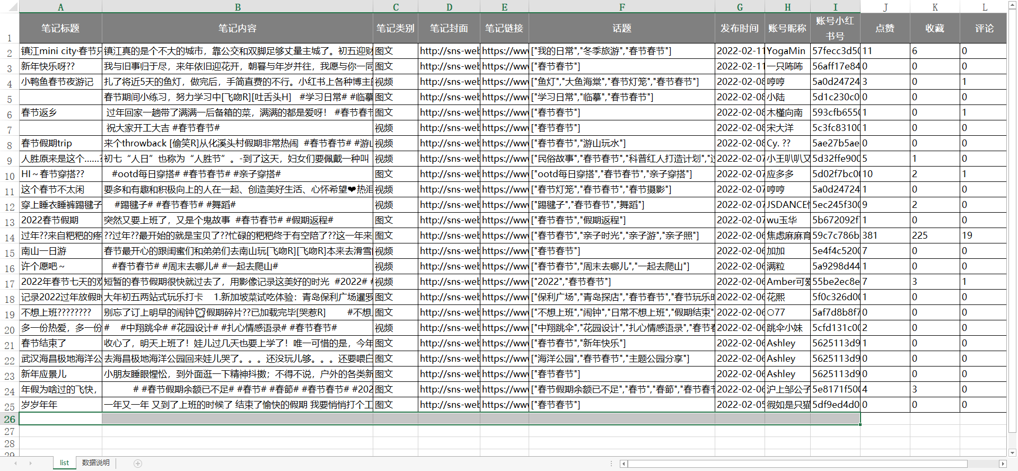Open the 'list' sheet tab
Image resolution: width=1018 pixels, height=471 pixels.
64,463
